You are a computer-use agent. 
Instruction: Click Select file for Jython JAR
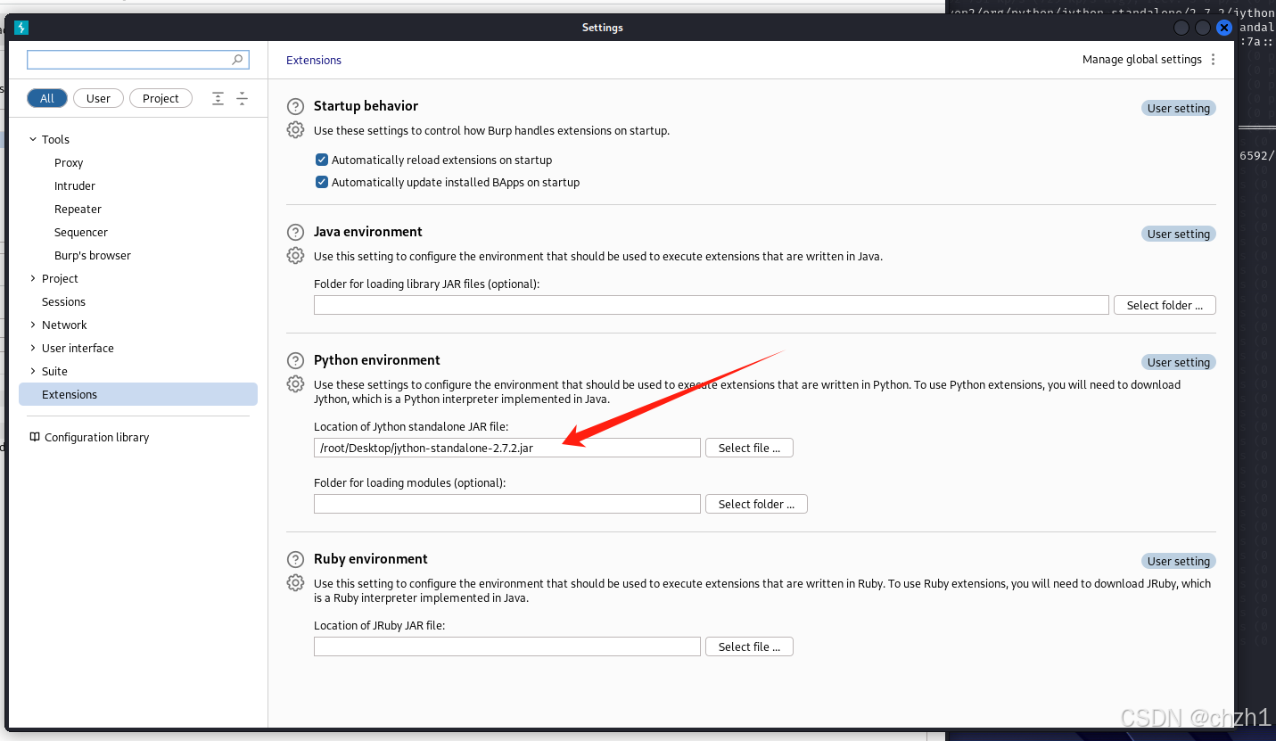tap(749, 448)
